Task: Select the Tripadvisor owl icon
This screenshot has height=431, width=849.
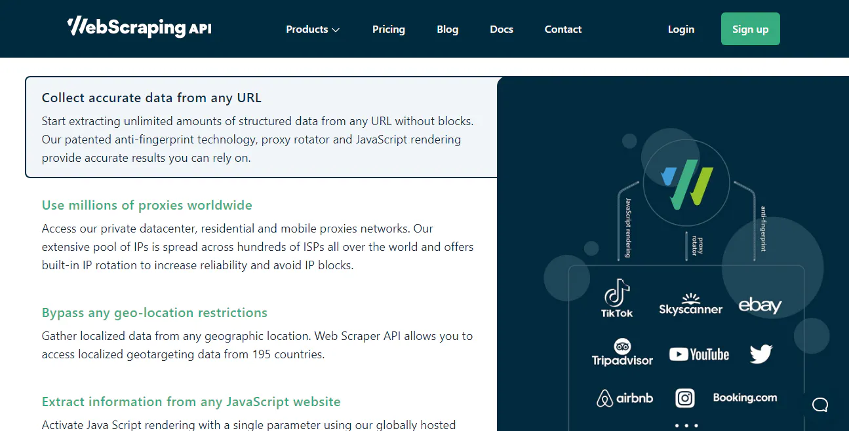Action: pos(622,347)
